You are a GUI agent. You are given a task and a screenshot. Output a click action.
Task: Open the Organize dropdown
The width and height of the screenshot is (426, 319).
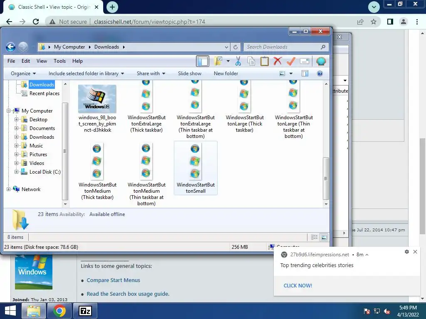coord(23,74)
